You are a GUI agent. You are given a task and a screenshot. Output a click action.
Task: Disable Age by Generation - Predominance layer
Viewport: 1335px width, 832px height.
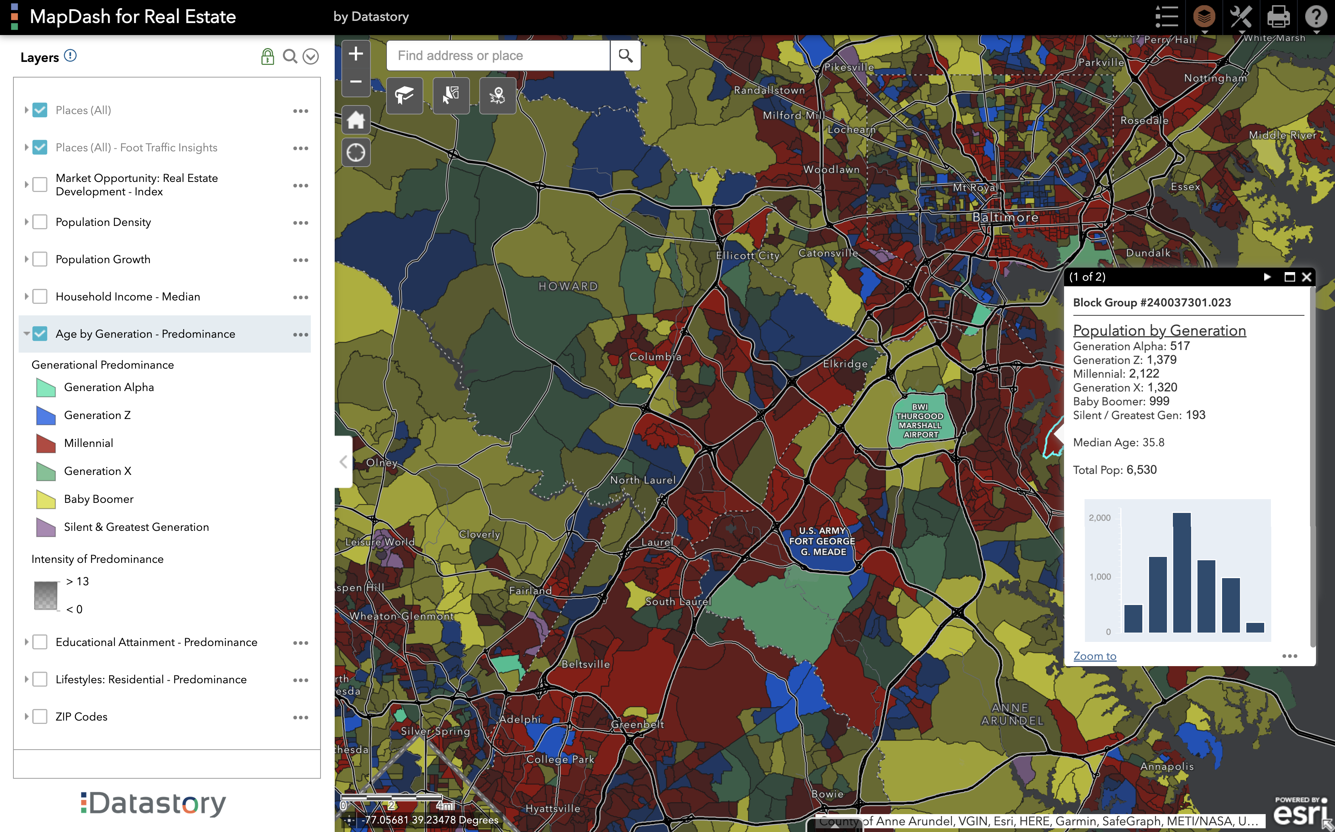coord(40,334)
